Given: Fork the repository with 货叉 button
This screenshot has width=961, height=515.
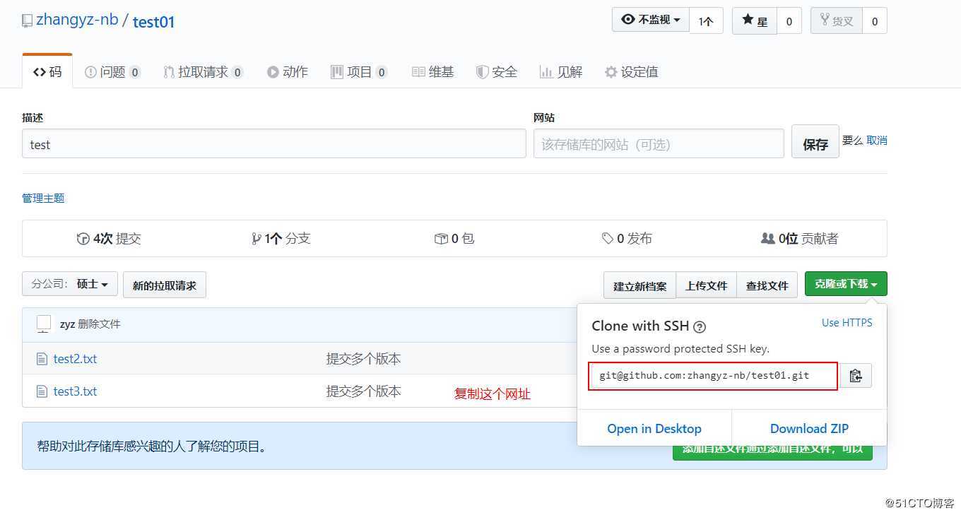Looking at the screenshot, I should [837, 21].
